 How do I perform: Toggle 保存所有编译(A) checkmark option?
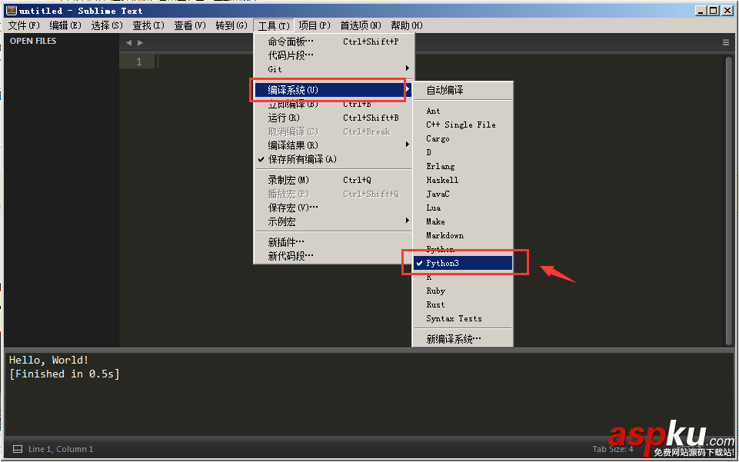pos(333,159)
